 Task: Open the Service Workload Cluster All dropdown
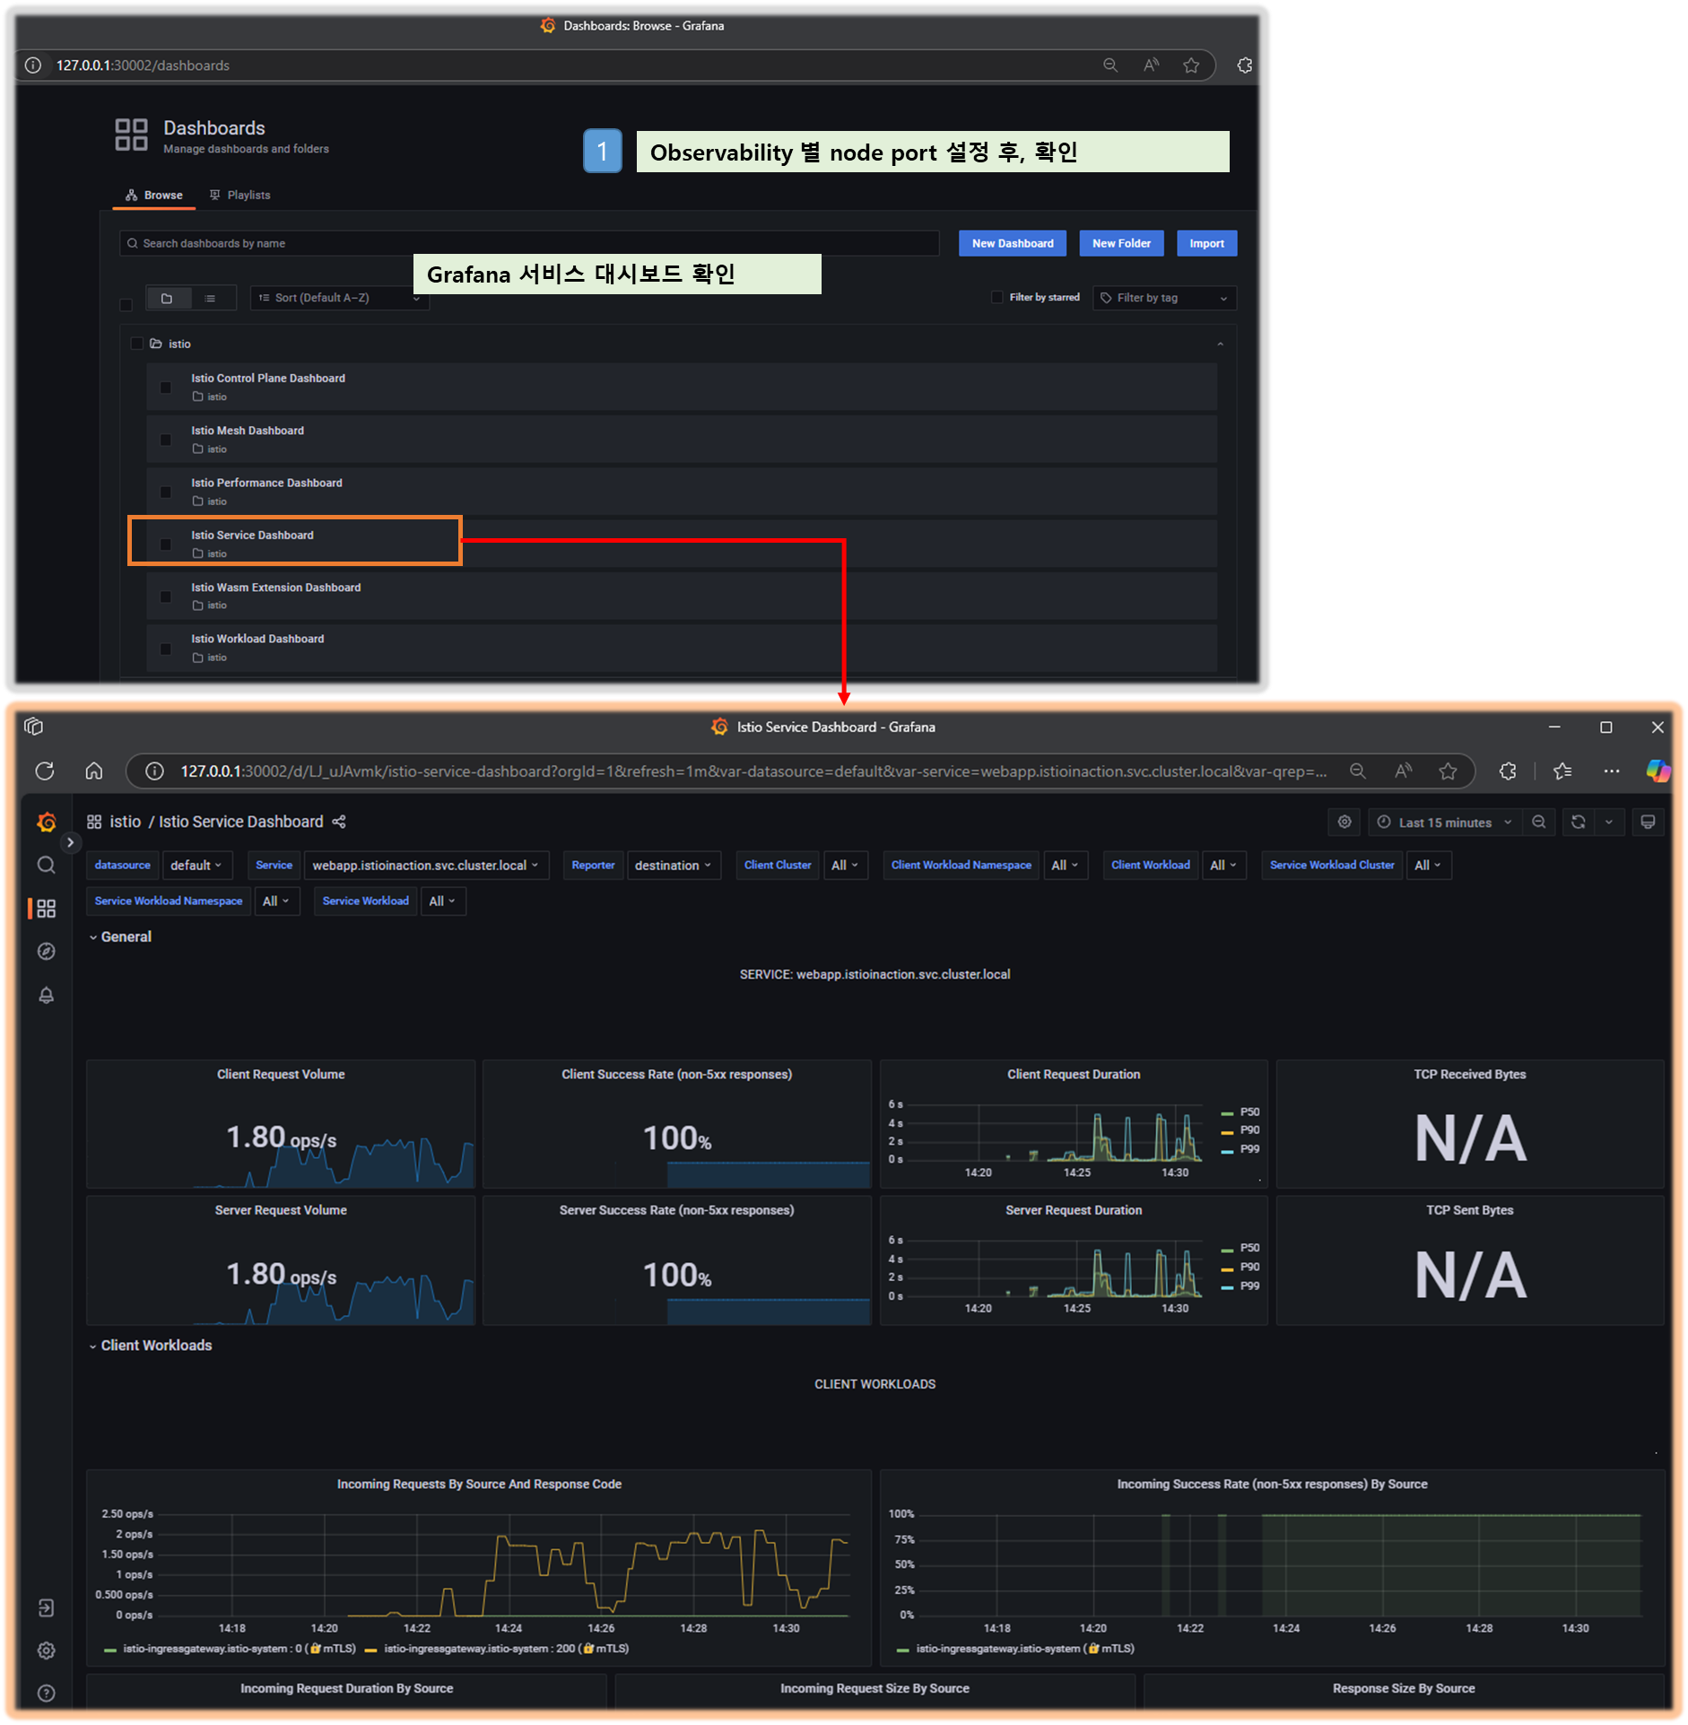1429,865
